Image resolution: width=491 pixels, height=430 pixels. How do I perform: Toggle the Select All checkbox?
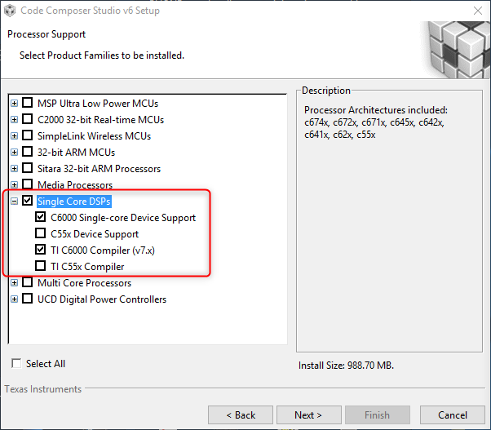coord(16,364)
